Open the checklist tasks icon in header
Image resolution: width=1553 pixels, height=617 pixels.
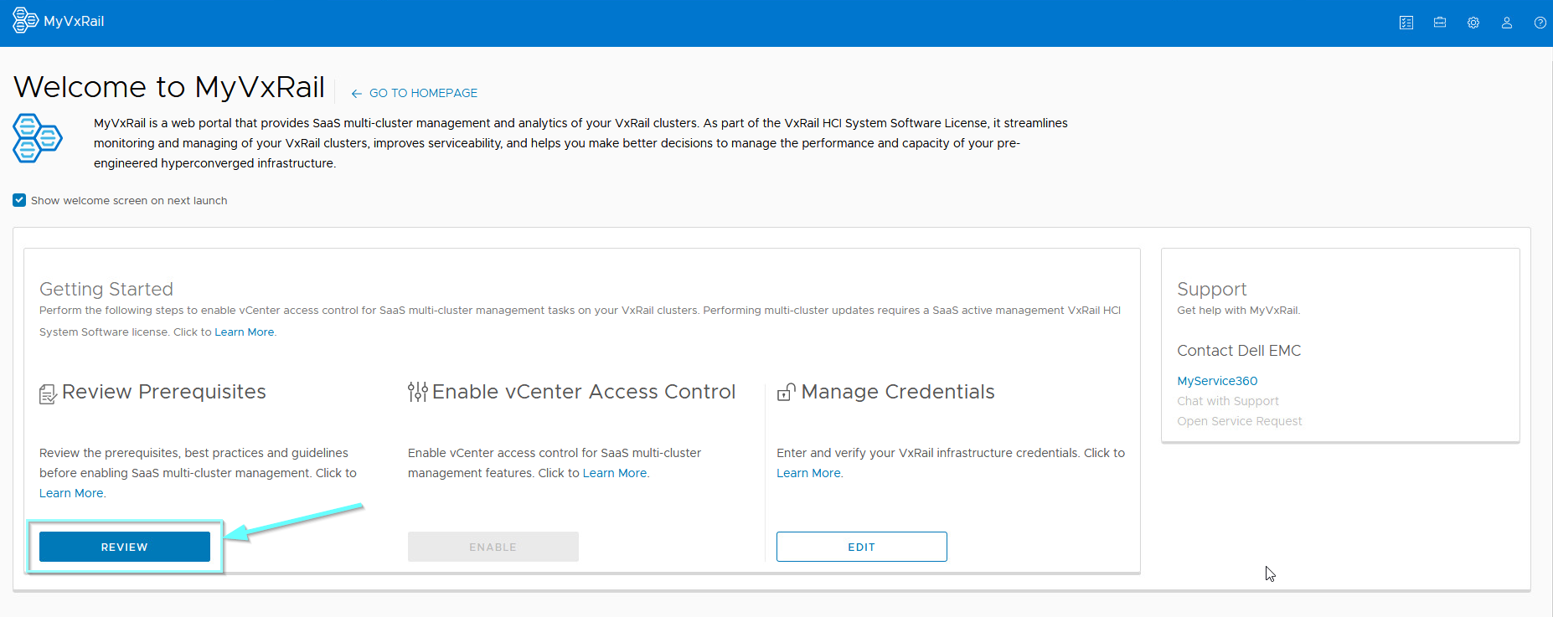click(1406, 23)
